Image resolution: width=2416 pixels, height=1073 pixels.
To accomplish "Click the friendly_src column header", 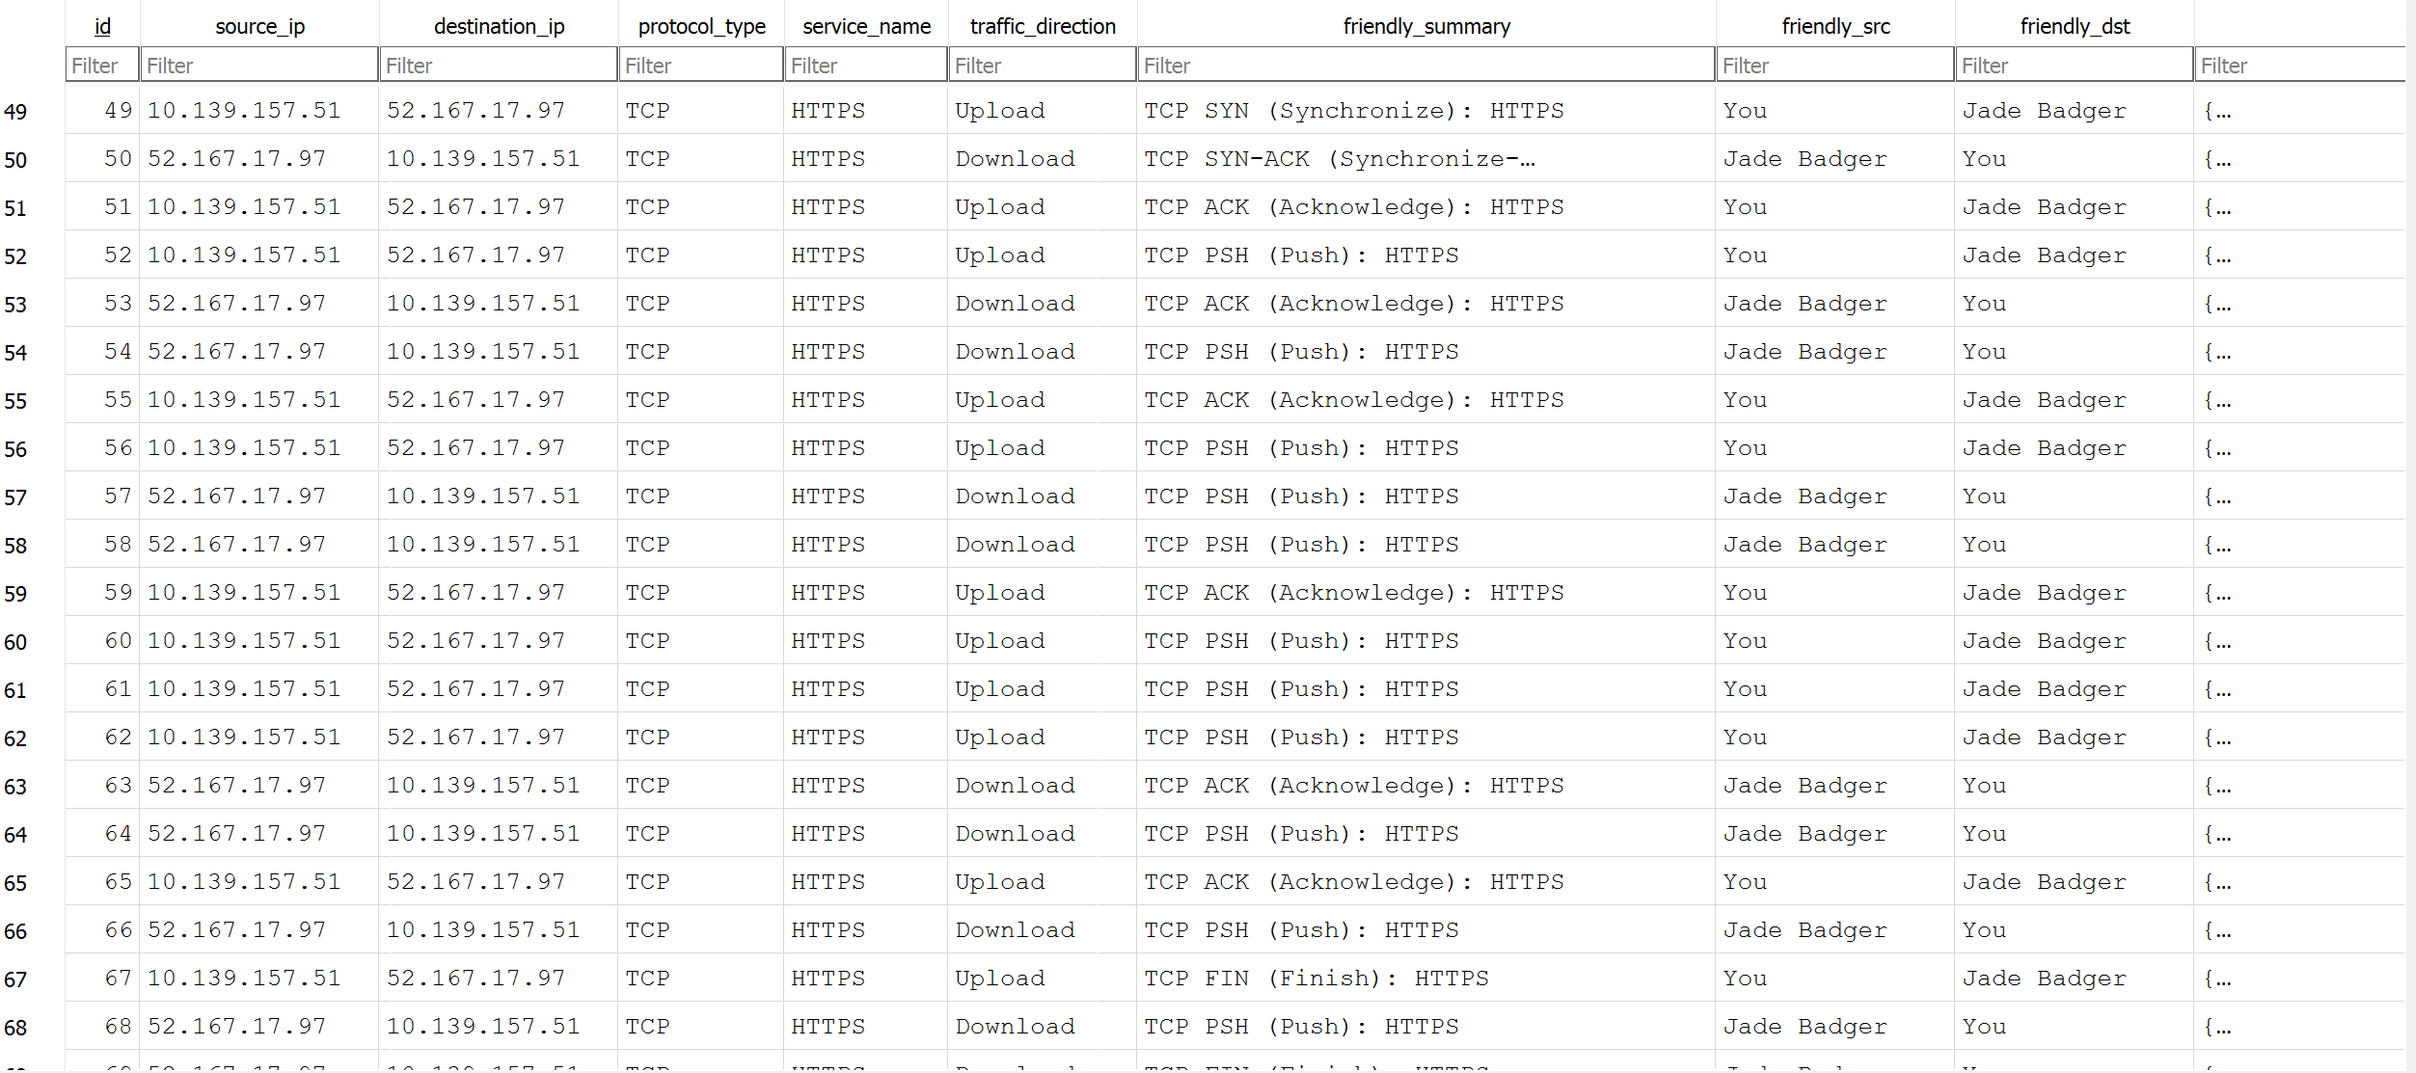I will pyautogui.click(x=1835, y=26).
